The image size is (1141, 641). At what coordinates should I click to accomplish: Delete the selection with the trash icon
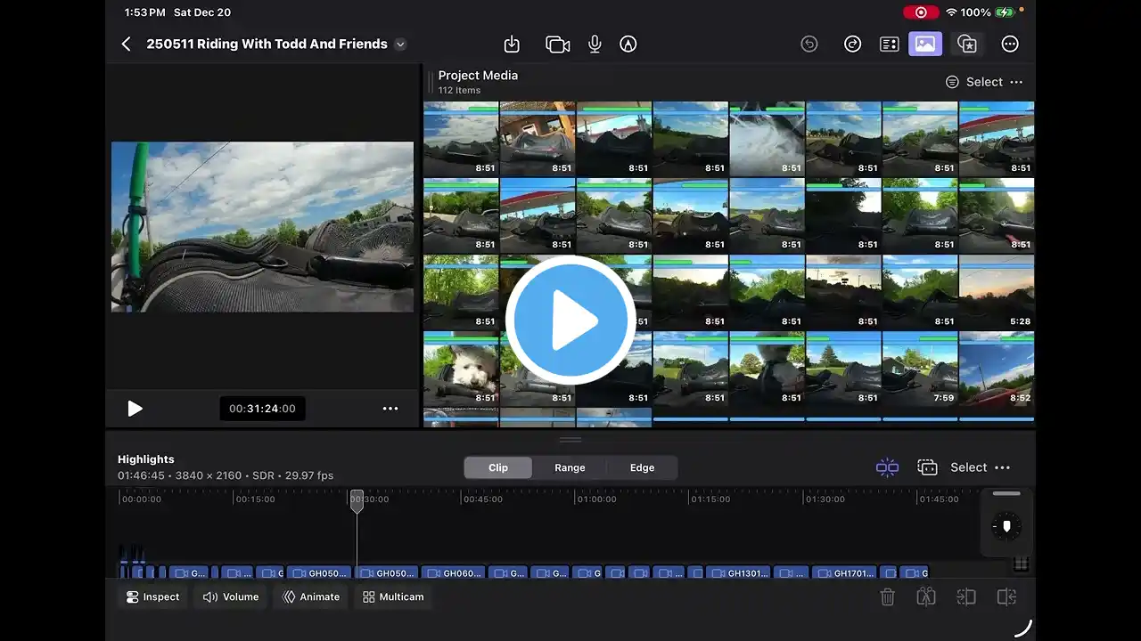tap(887, 597)
